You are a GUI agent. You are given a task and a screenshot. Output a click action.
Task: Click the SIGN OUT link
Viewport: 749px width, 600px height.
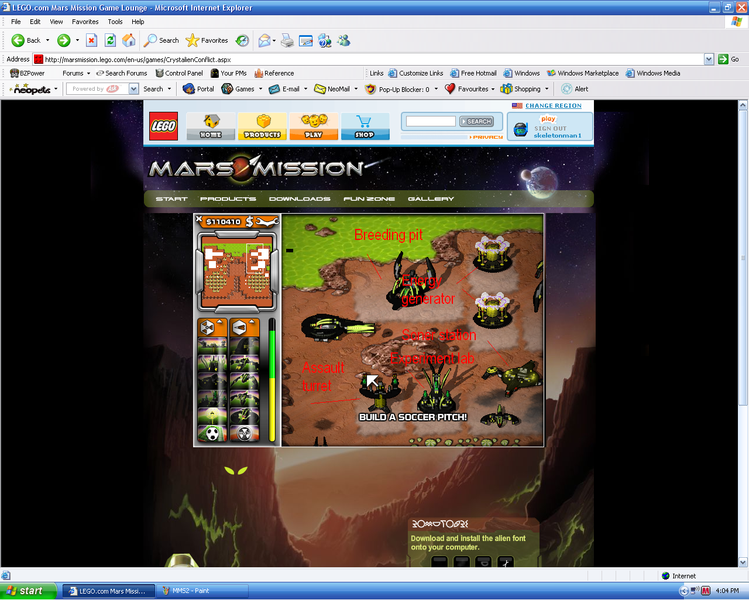click(x=551, y=129)
